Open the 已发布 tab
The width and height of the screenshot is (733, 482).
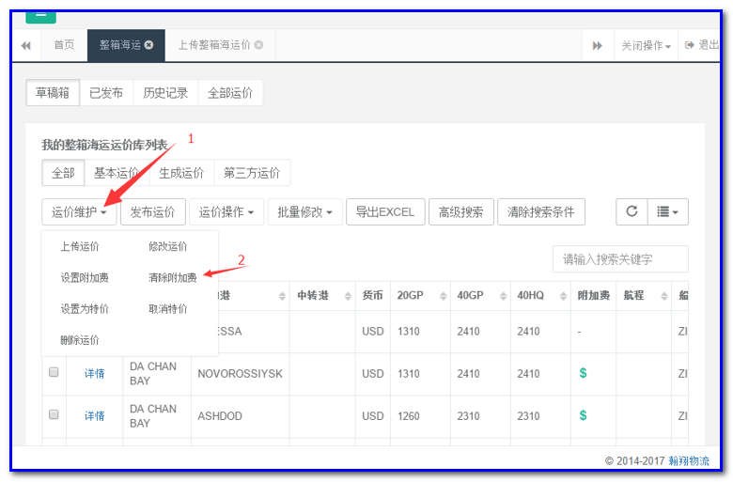[x=106, y=93]
